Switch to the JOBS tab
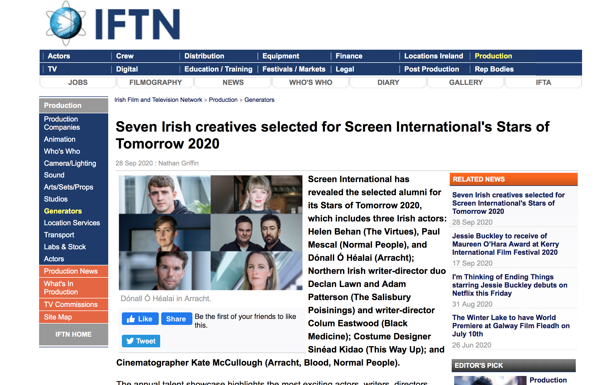 point(78,82)
